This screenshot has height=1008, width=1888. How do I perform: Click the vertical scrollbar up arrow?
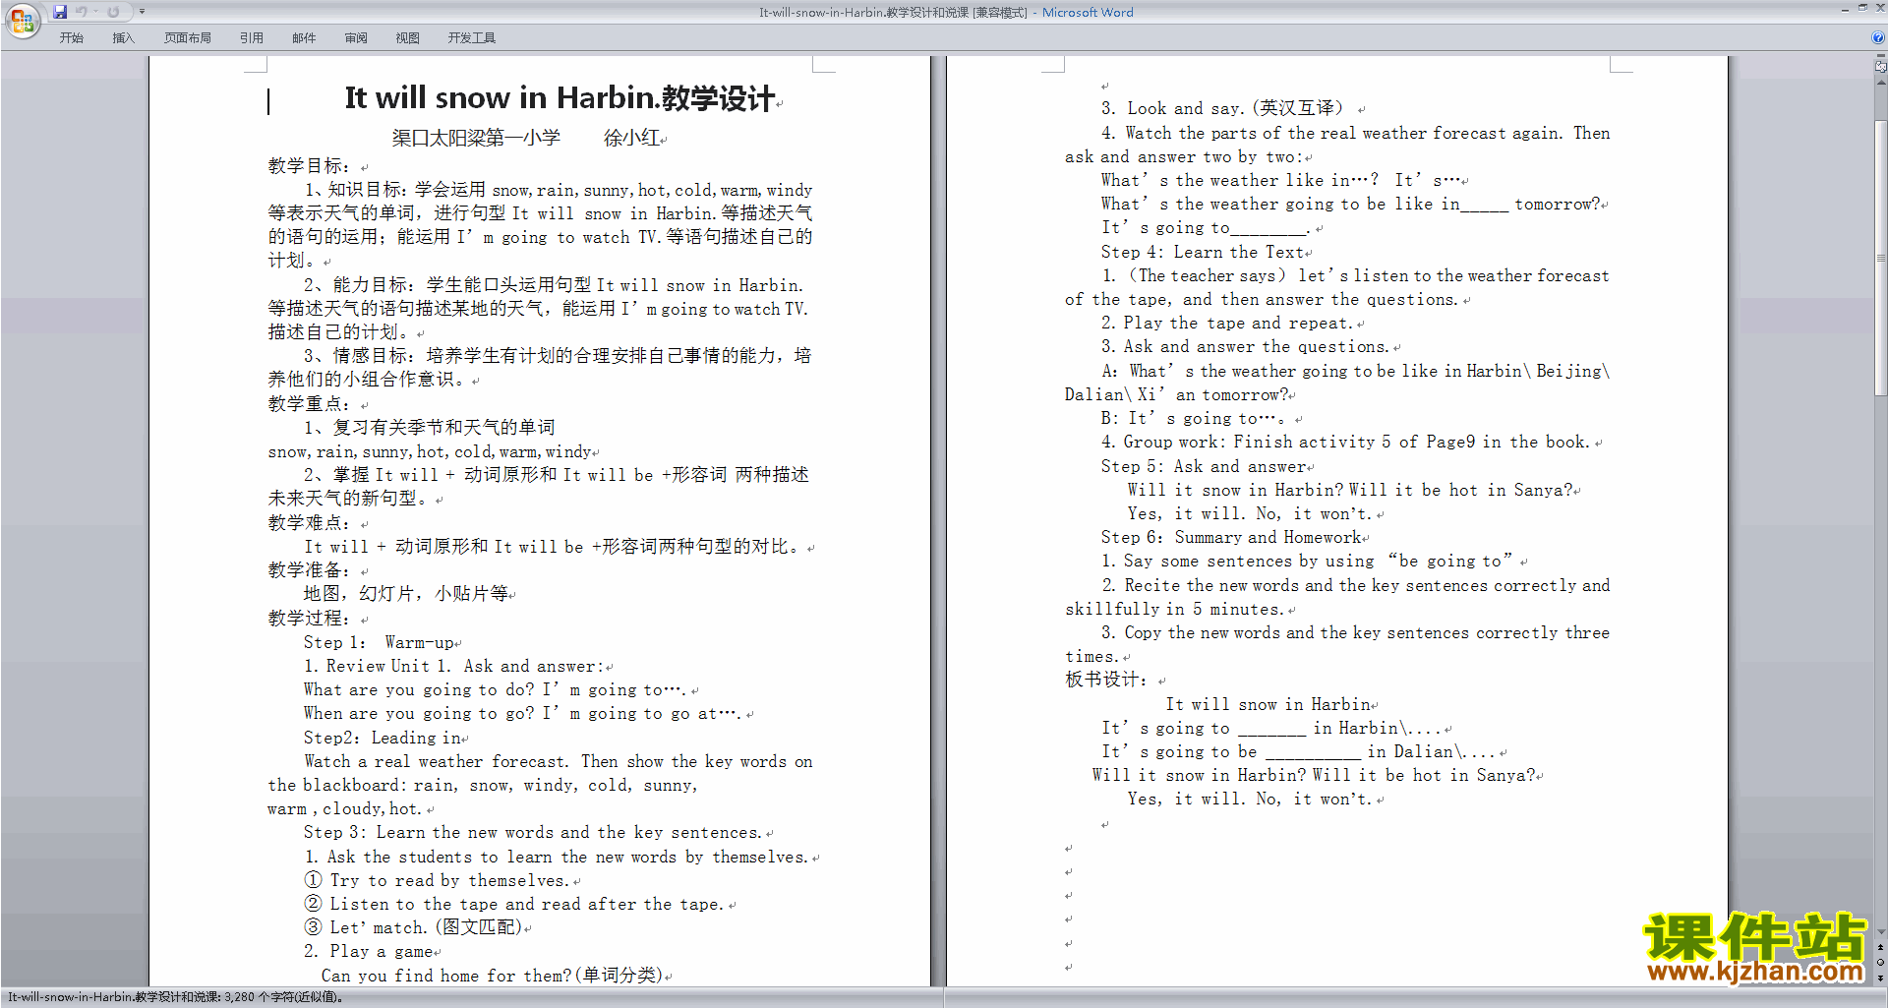click(x=1880, y=83)
